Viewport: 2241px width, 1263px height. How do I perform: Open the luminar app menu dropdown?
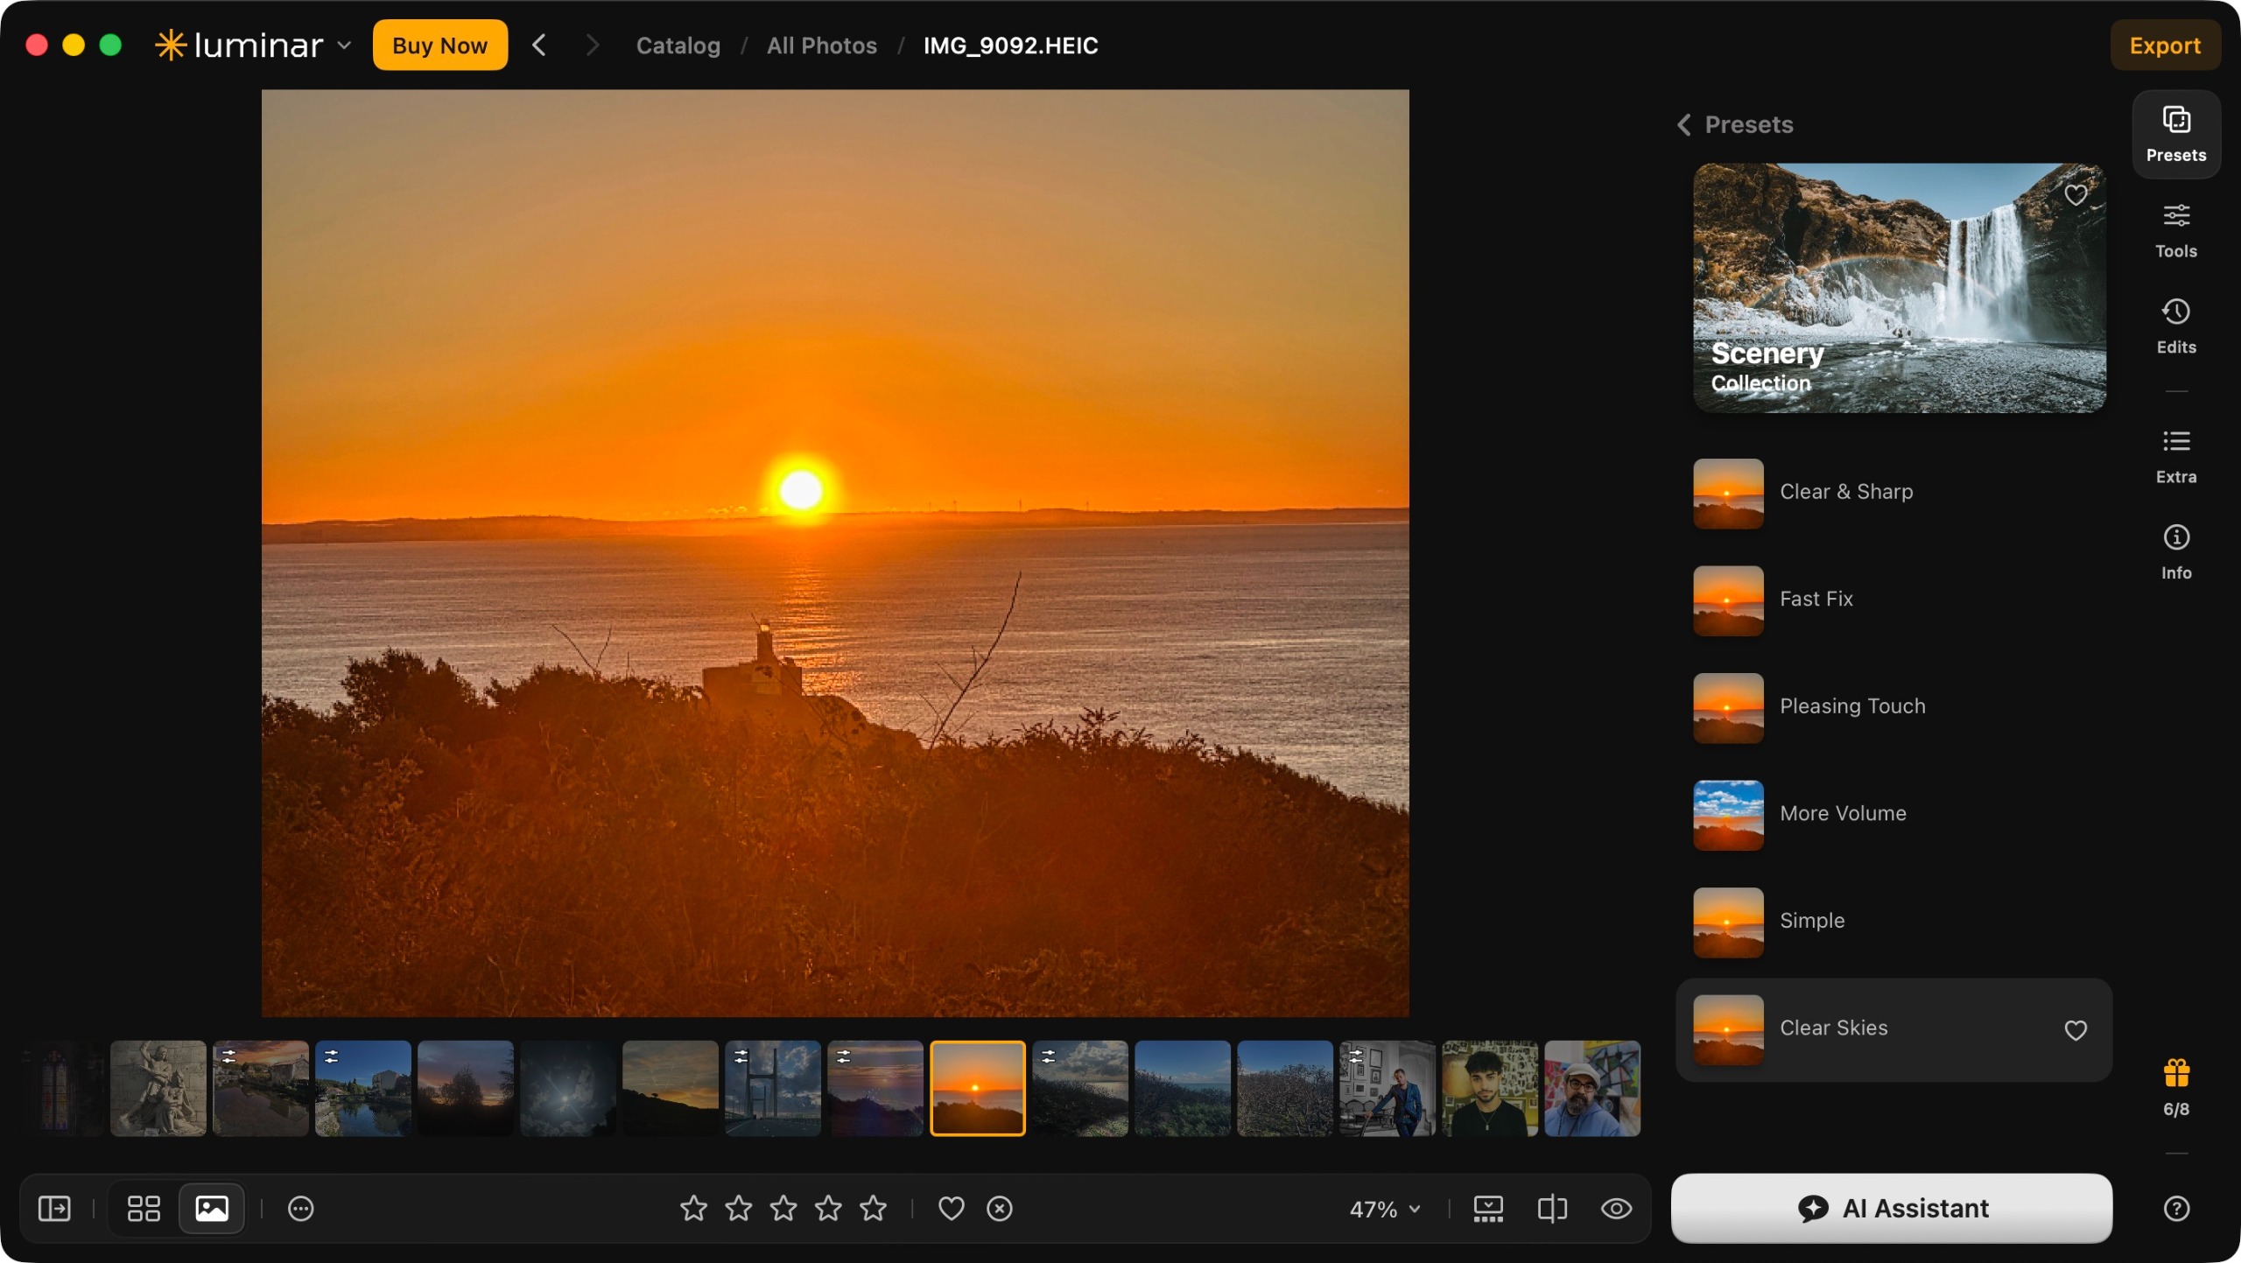pyautogui.click(x=254, y=45)
